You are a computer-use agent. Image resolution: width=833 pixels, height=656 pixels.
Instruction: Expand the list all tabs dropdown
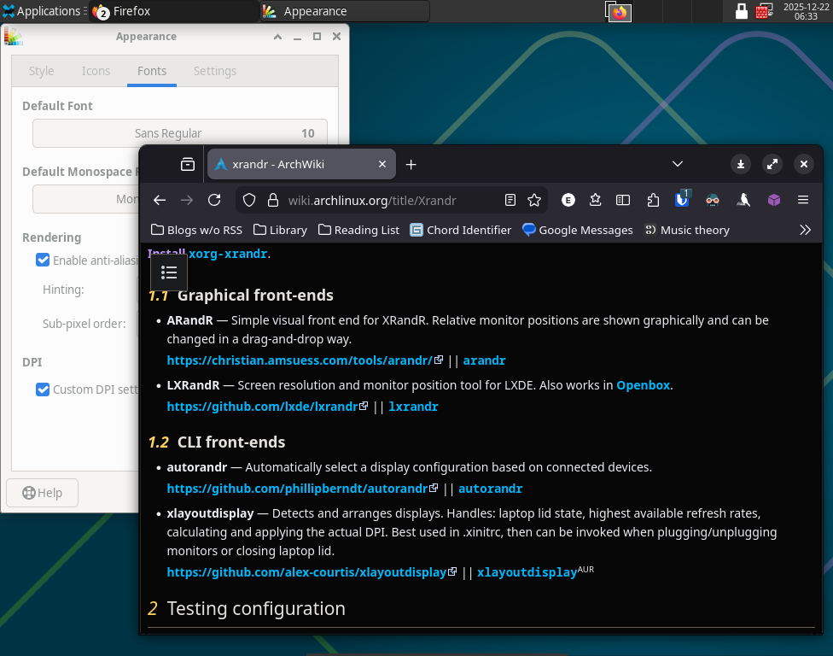(x=678, y=164)
